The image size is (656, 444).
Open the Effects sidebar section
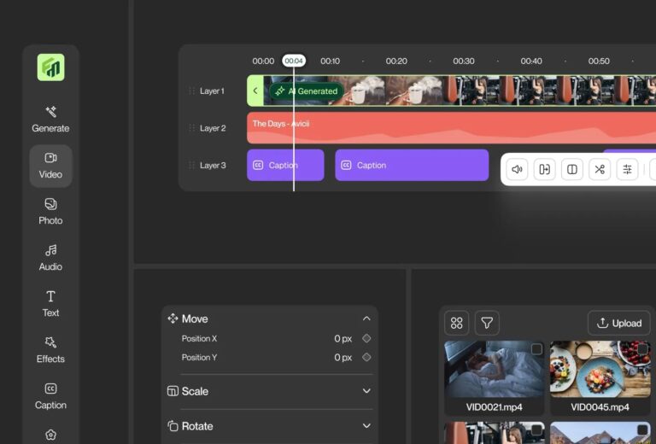point(50,350)
